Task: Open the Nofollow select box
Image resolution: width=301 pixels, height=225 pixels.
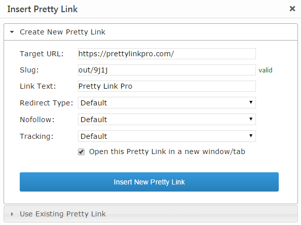Action: pos(167,120)
